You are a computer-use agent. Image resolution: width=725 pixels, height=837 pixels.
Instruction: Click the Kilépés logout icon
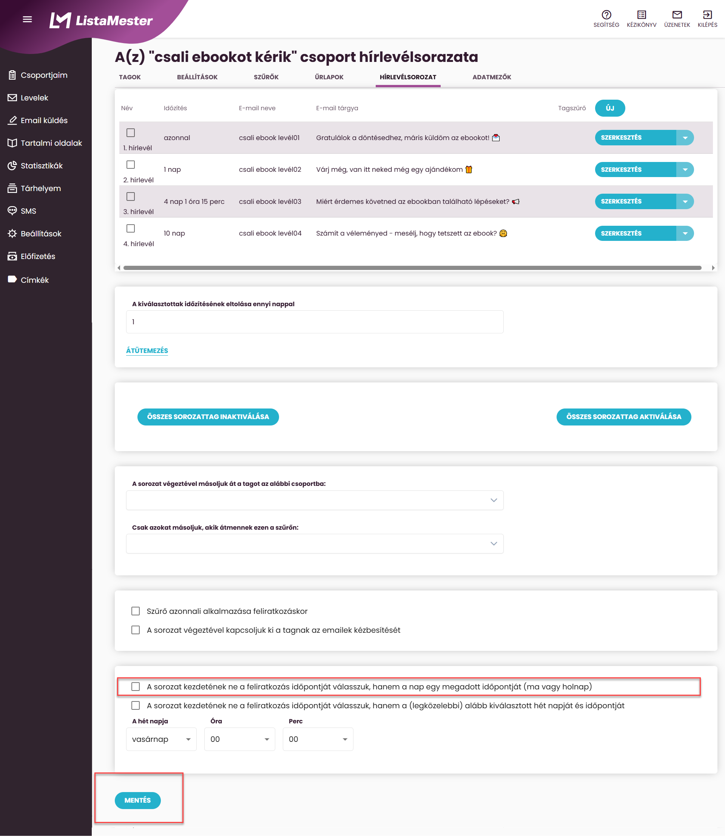point(707,18)
